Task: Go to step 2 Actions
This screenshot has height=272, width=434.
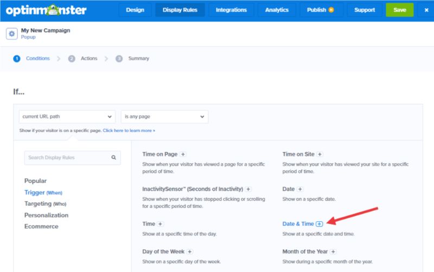Action: tap(83, 59)
